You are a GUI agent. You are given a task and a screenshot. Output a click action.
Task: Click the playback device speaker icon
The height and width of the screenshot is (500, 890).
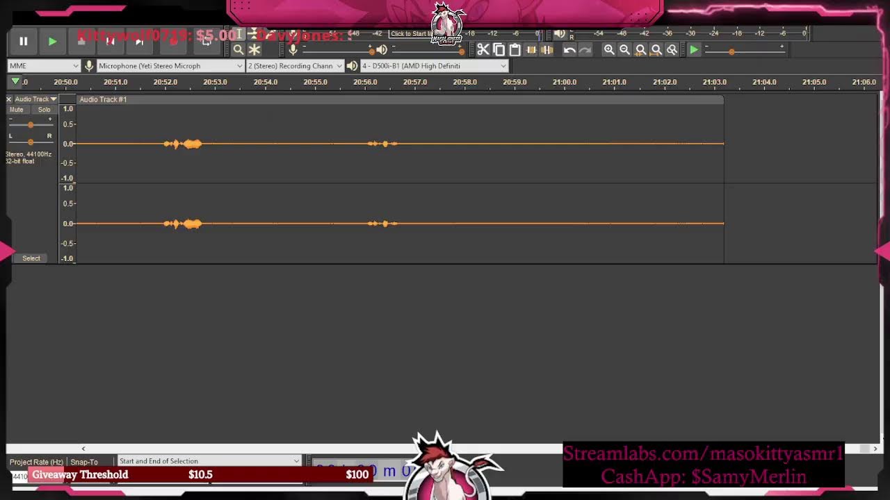pyautogui.click(x=352, y=66)
